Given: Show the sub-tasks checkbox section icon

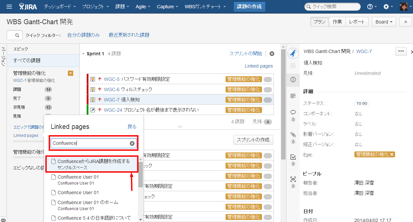Looking at the screenshot, I should (x=293, y=157).
